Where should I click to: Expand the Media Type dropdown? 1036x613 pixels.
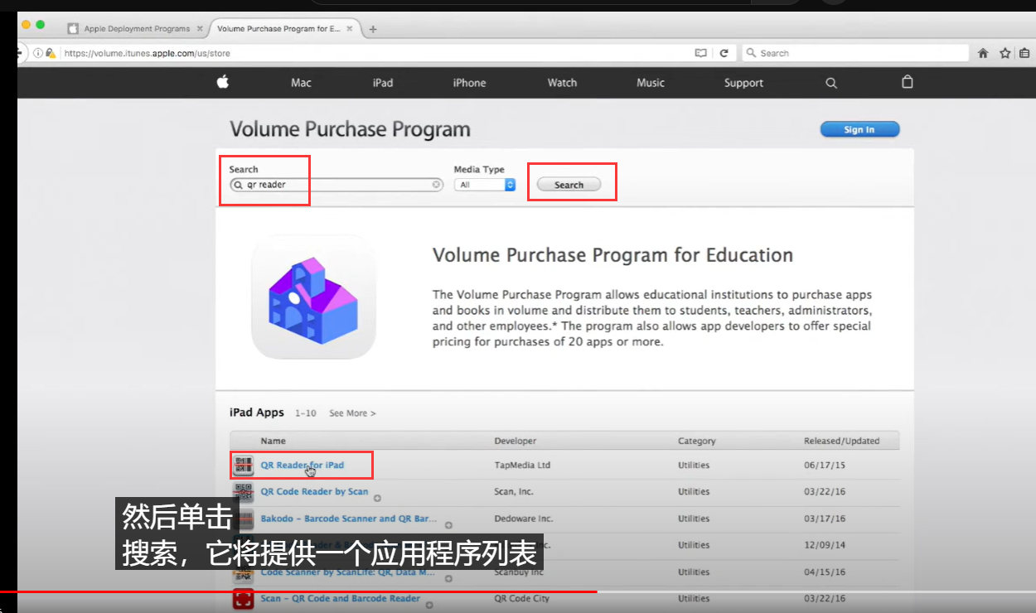pyautogui.click(x=485, y=185)
